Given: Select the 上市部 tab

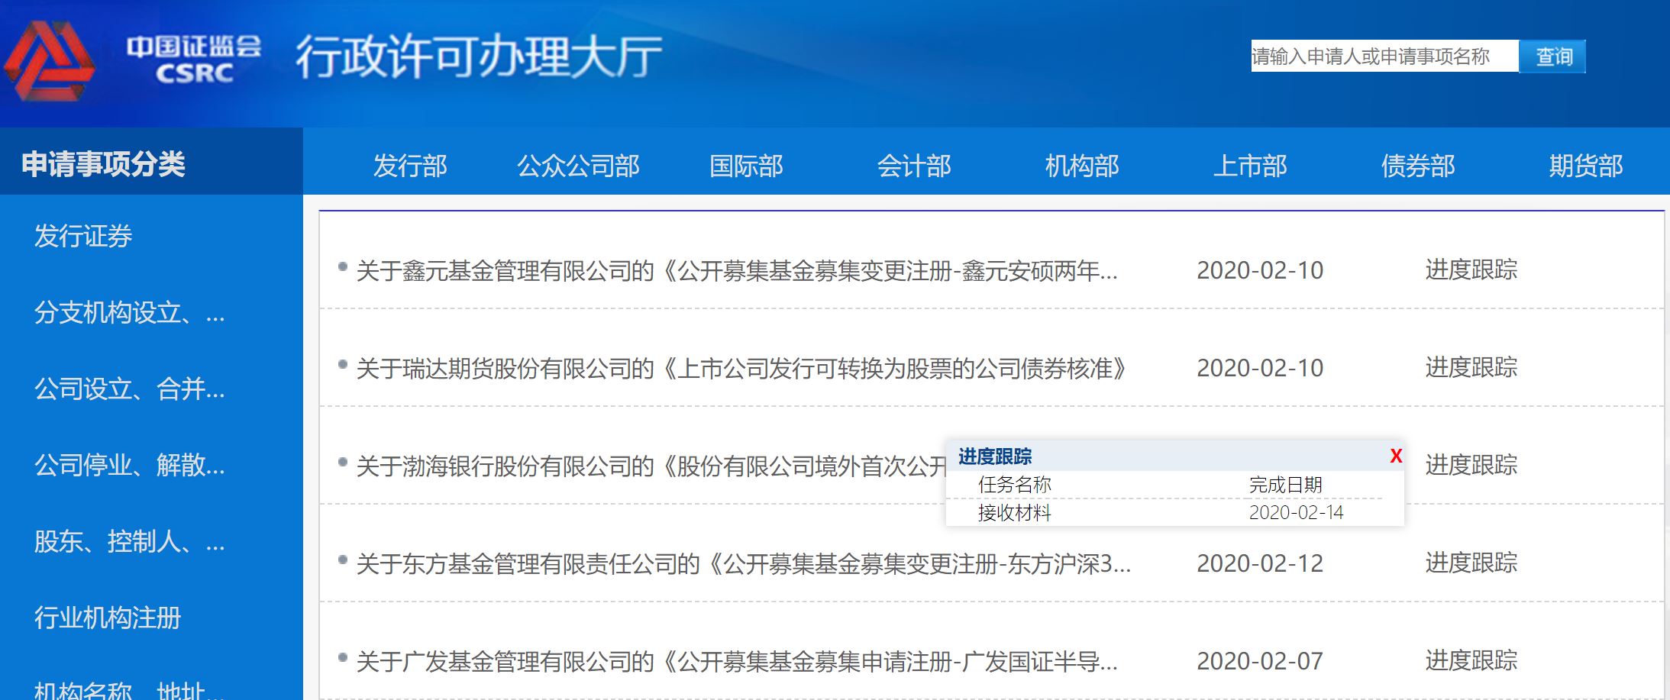Looking at the screenshot, I should click(x=1250, y=166).
